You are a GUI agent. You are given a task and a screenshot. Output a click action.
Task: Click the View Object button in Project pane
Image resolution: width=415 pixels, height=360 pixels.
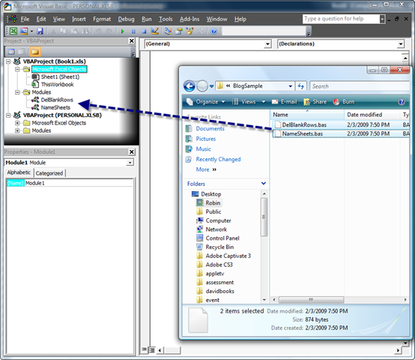(22, 52)
